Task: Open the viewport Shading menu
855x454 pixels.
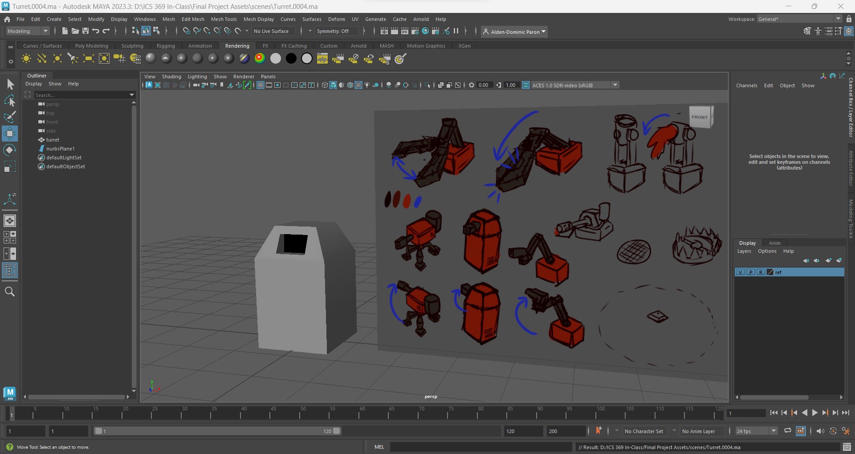Action: pyautogui.click(x=171, y=77)
